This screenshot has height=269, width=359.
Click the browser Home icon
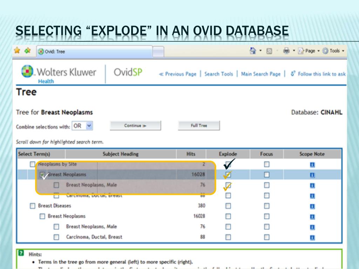[253, 50]
